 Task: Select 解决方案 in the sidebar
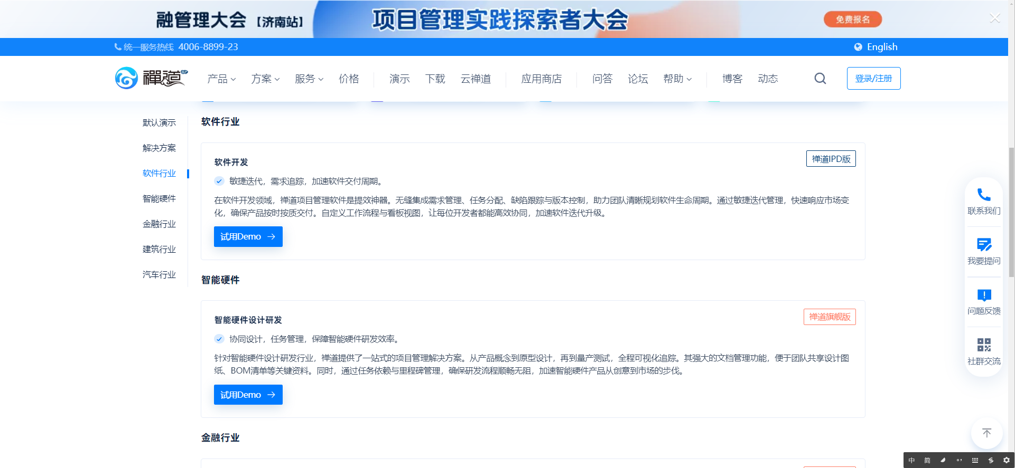click(159, 148)
